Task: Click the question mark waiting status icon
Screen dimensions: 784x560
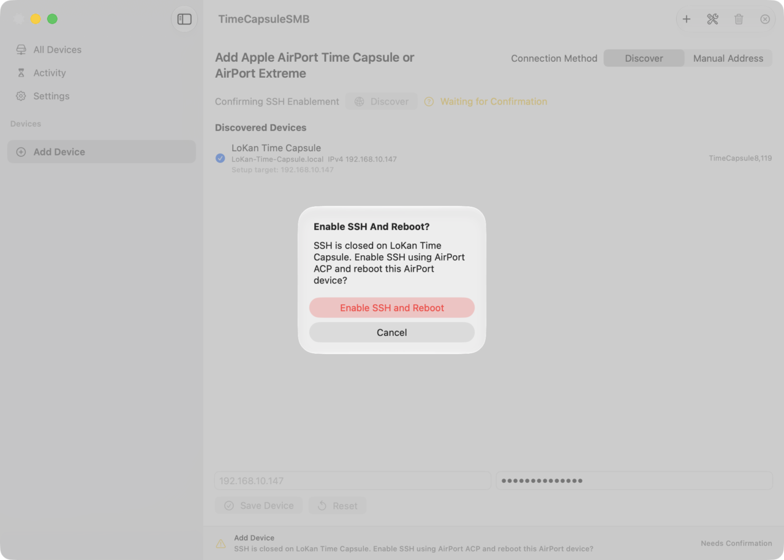Action: tap(429, 102)
